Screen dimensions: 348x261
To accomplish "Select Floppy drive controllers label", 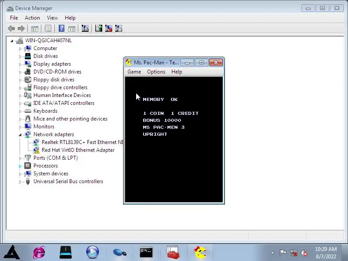I will [60, 87].
